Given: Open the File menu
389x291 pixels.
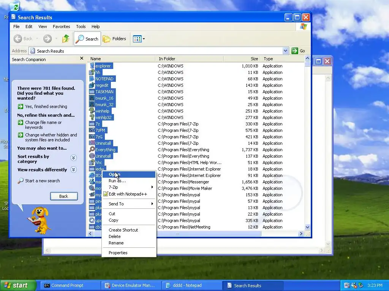Looking at the screenshot, I should 16,27.
